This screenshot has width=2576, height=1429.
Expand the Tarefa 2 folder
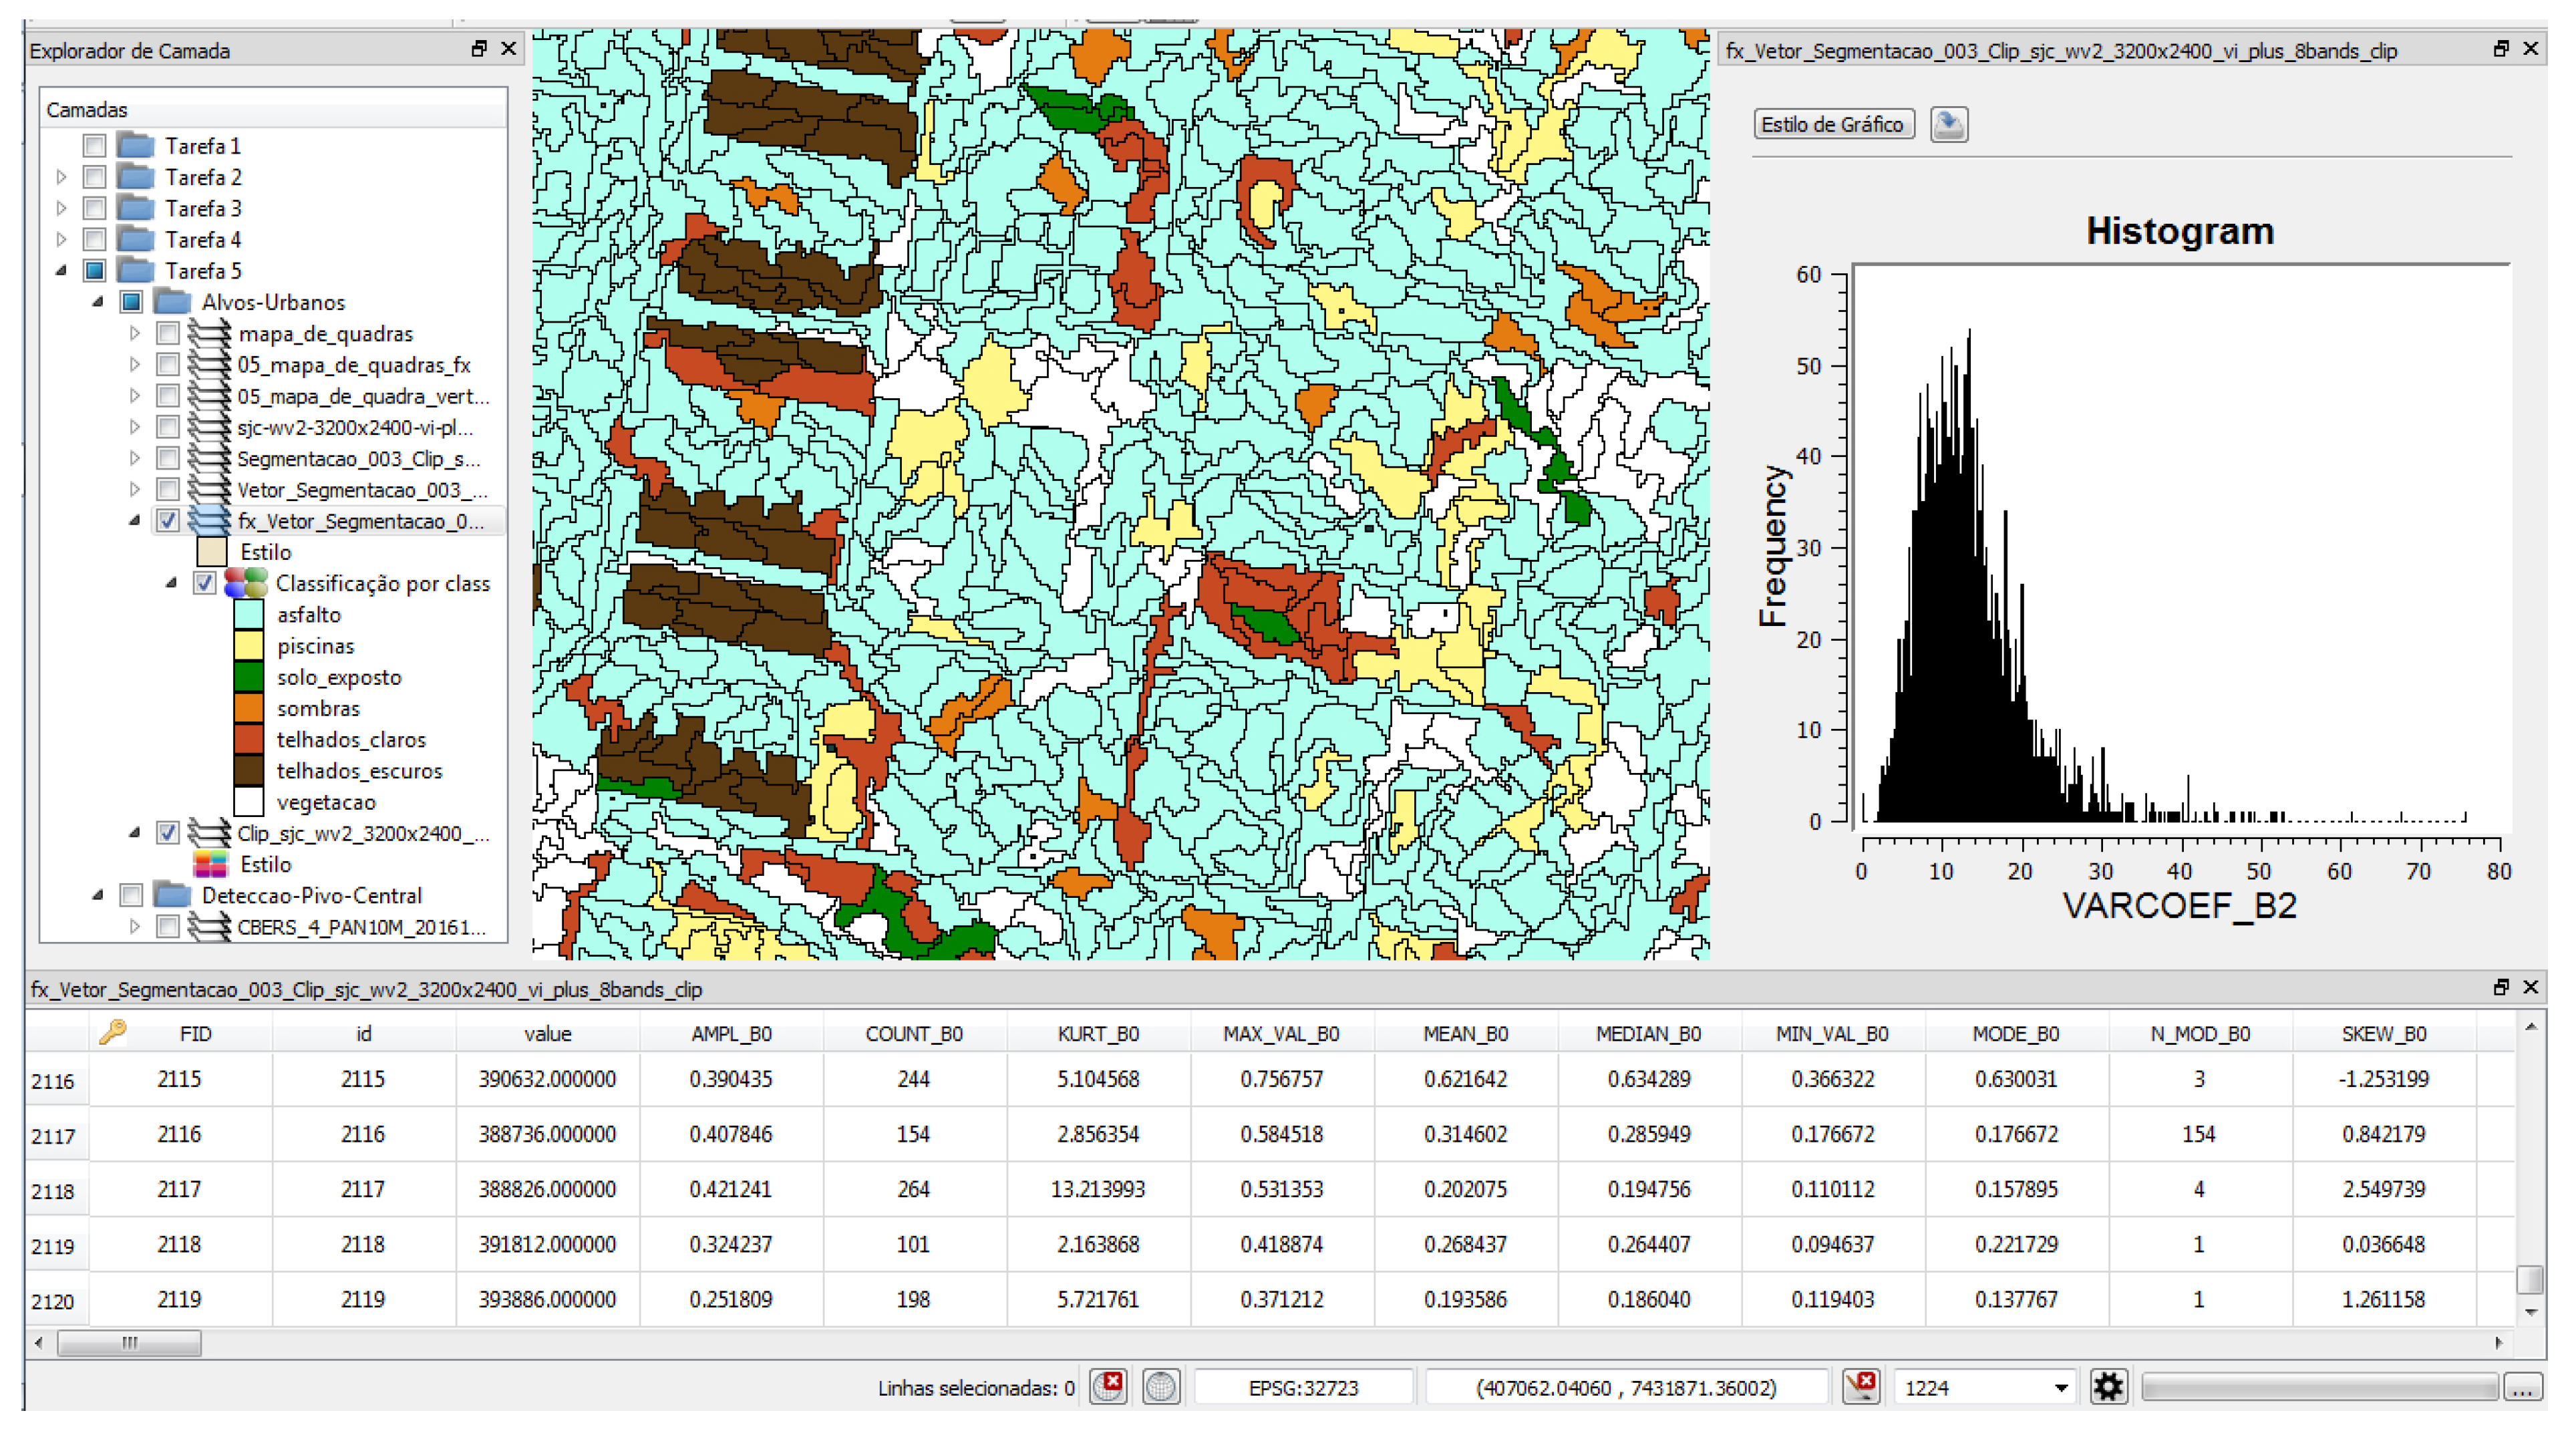[62, 177]
